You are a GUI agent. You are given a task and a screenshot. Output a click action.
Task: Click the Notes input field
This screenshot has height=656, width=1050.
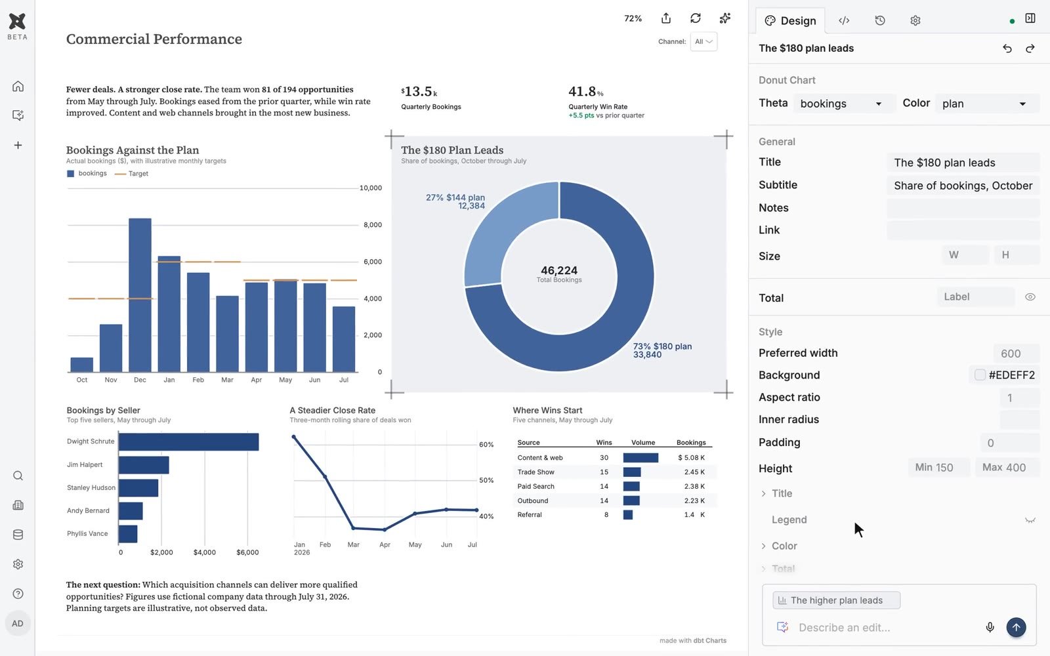click(963, 208)
